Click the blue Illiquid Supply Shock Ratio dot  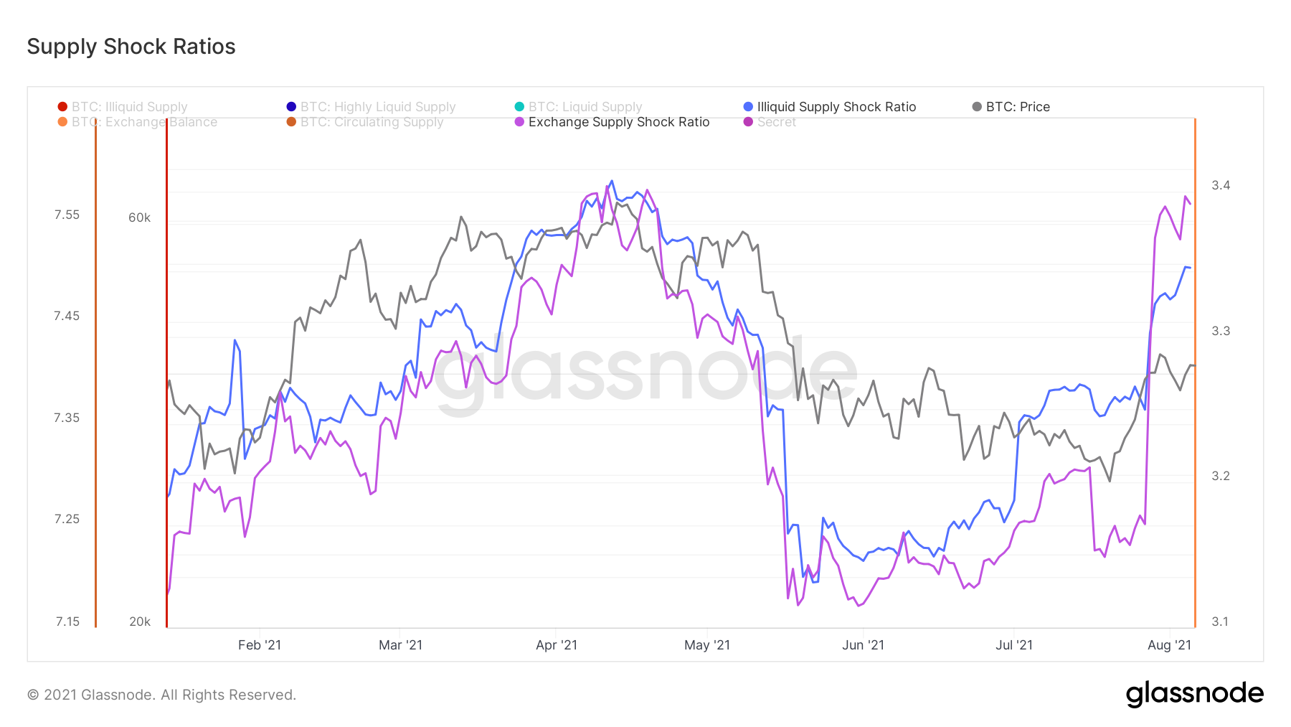click(748, 107)
